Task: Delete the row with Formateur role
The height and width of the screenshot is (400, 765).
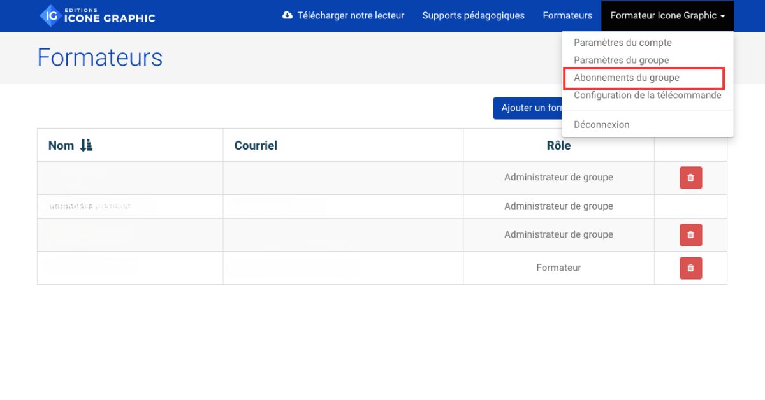Action: click(690, 268)
